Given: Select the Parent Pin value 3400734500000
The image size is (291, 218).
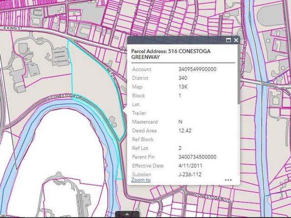Looking at the screenshot, I should (197, 157).
